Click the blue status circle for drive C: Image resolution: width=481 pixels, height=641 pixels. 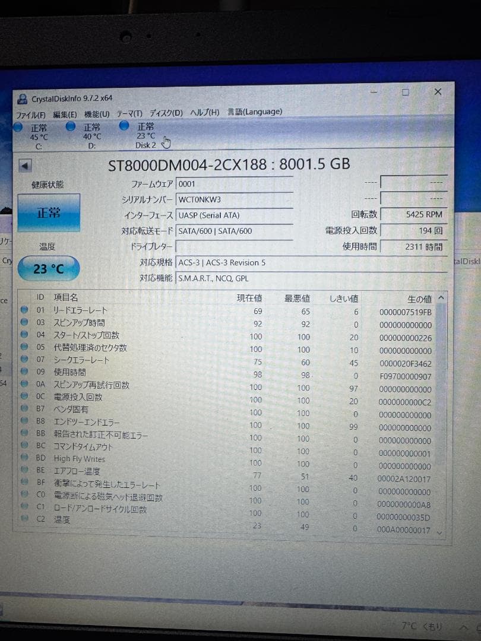tap(18, 127)
